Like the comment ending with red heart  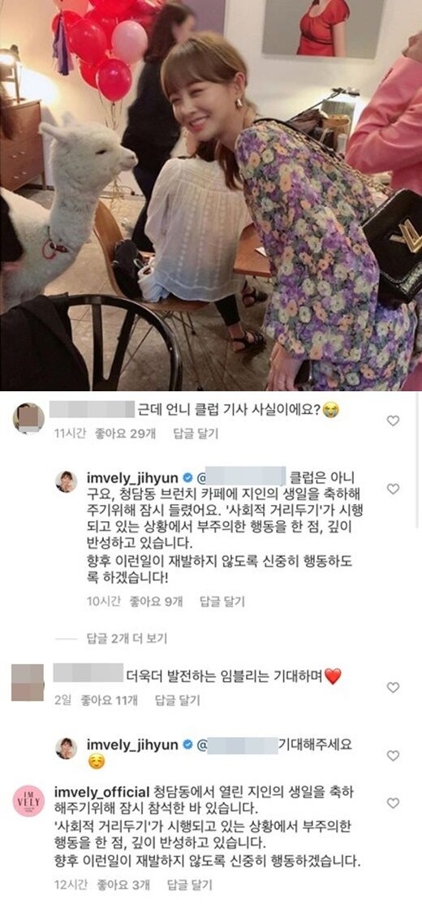coord(393,687)
